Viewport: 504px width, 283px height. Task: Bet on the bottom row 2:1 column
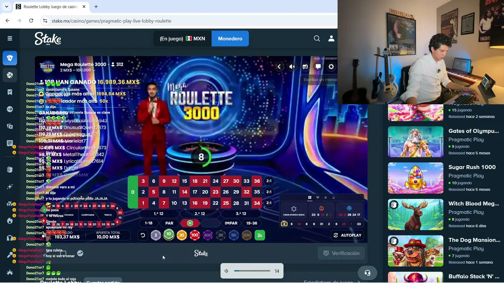pos(269,203)
